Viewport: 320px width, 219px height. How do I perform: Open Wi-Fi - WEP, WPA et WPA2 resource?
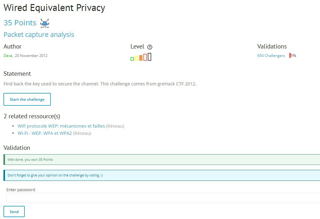pos(45,133)
